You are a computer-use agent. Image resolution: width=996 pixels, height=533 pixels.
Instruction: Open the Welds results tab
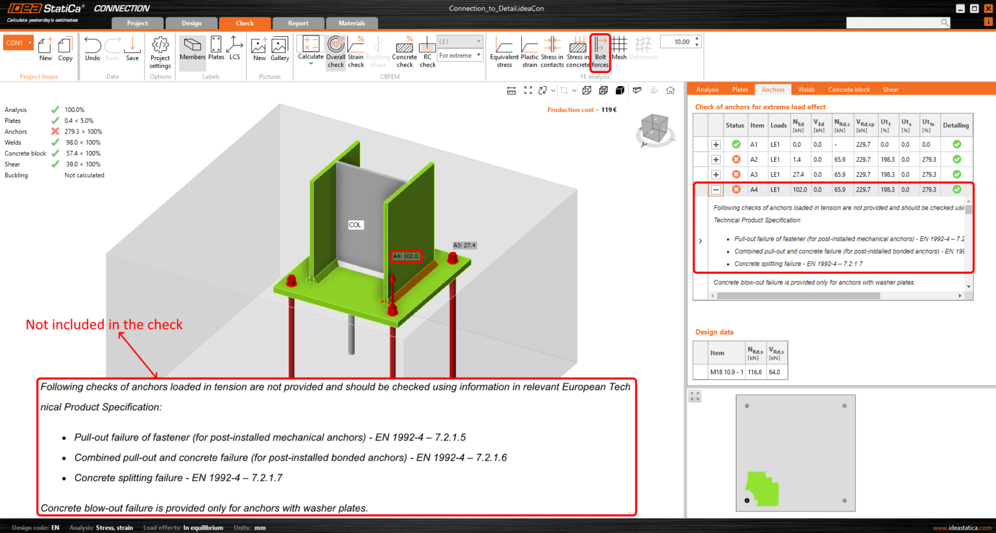(x=807, y=89)
